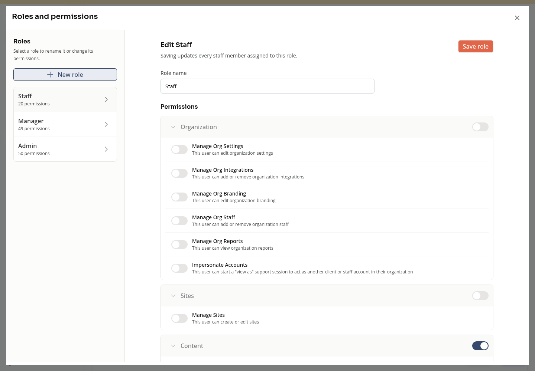The height and width of the screenshot is (371, 535).
Task: Disable all Content permissions toggle
Action: pos(480,346)
